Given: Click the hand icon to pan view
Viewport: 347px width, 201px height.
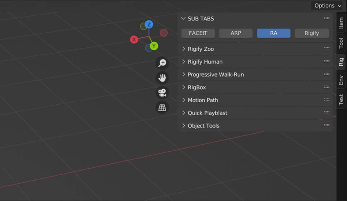Looking at the screenshot, I should (162, 78).
